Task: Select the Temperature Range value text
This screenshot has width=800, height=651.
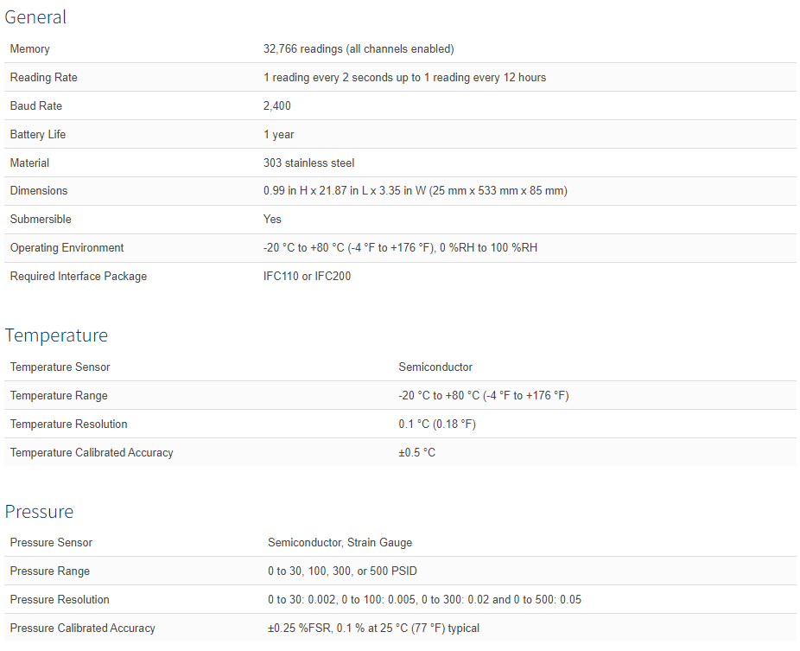Action: (483, 396)
